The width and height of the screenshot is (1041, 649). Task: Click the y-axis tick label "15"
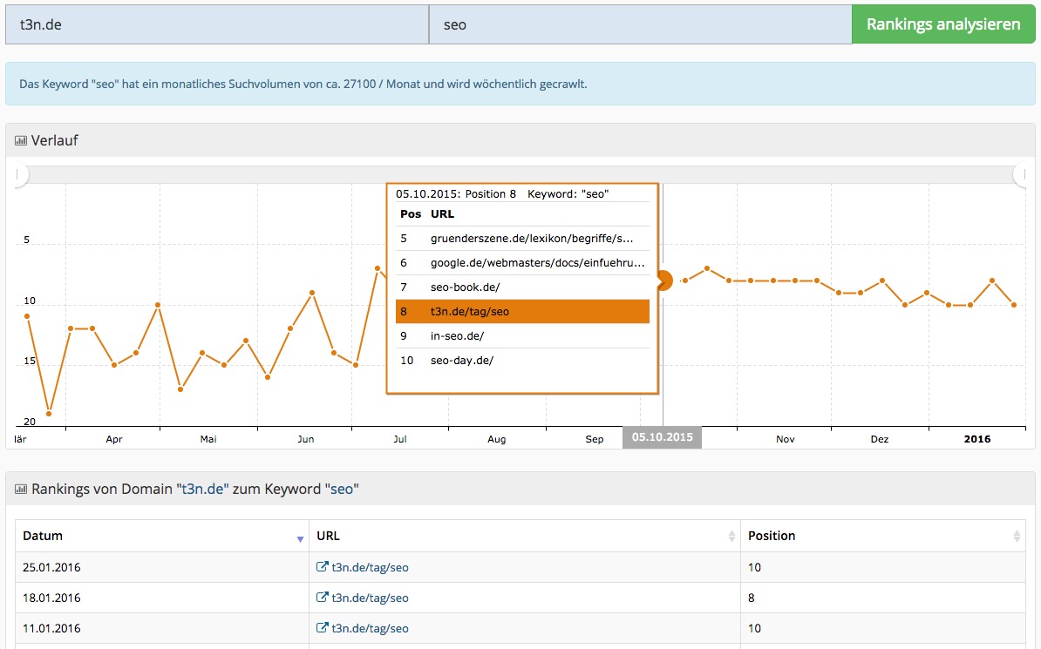pos(30,361)
